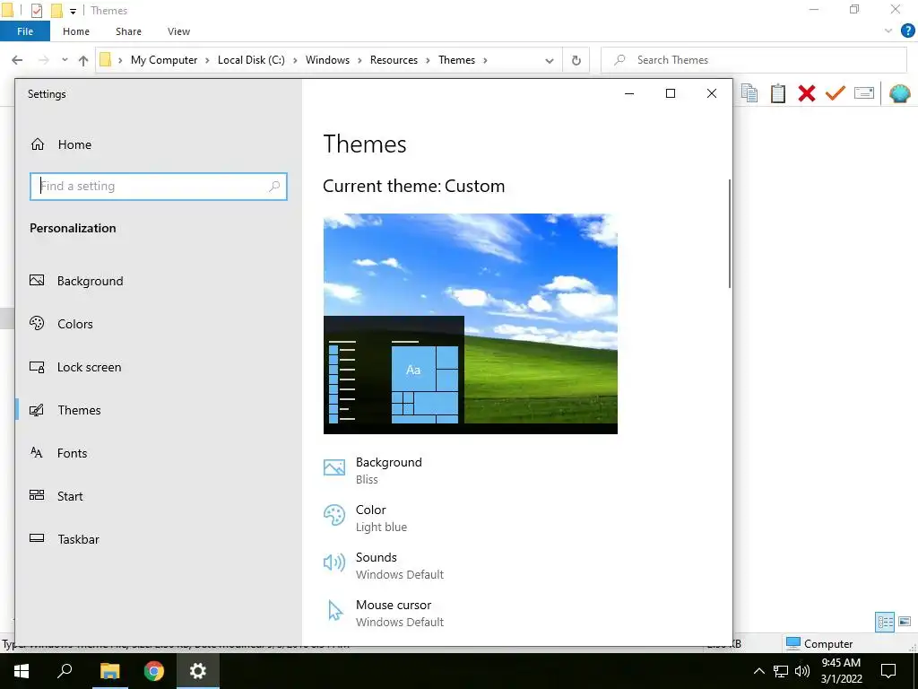Focus the Find a setting search box
The image size is (918, 689).
coord(159,187)
